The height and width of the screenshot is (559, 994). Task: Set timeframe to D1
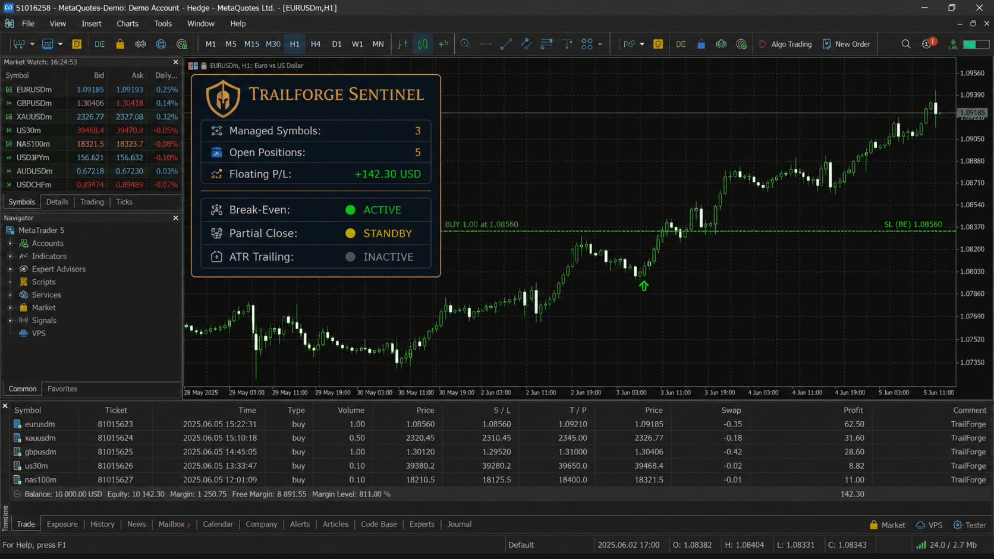coord(336,44)
